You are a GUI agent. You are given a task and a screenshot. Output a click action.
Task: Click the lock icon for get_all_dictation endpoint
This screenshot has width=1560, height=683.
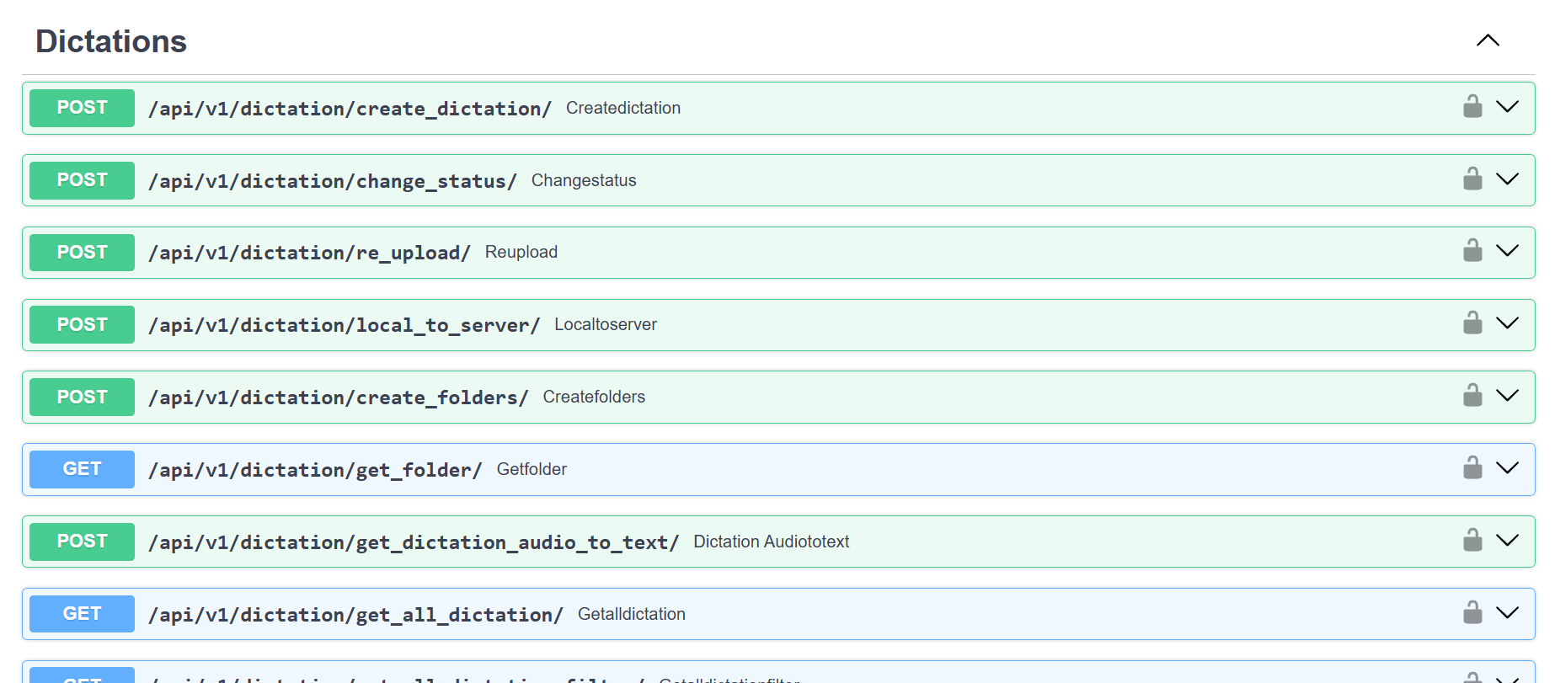[1472, 613]
